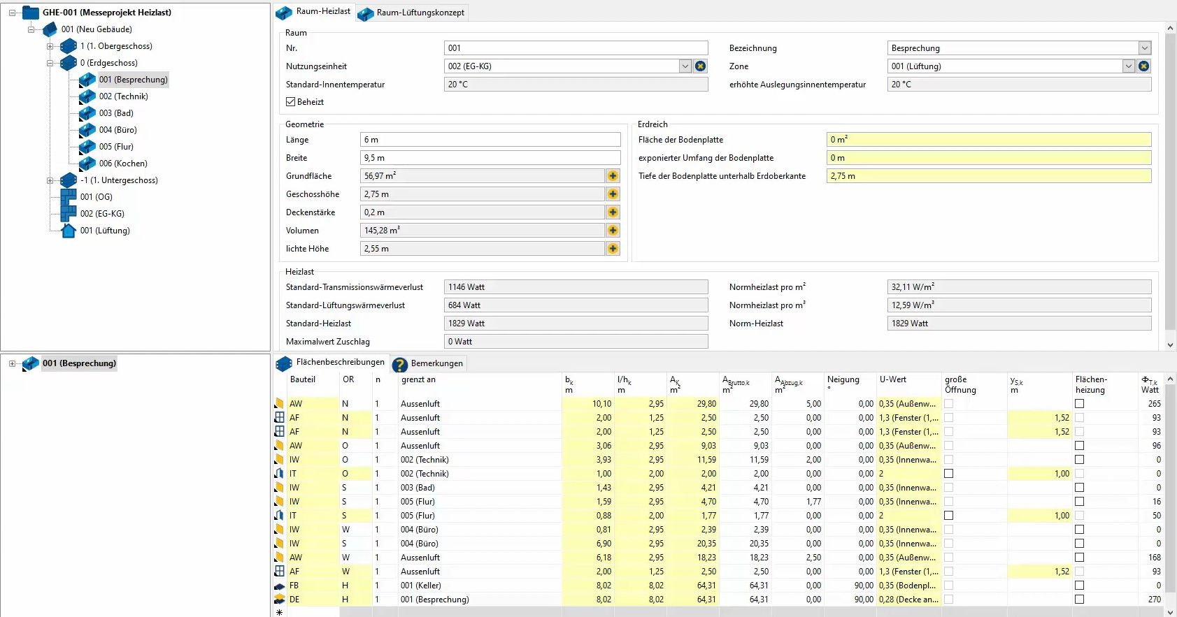Toggle Flächenheizung for IW row 003 (Bad)
Image resolution: width=1177 pixels, height=617 pixels.
click(1080, 488)
